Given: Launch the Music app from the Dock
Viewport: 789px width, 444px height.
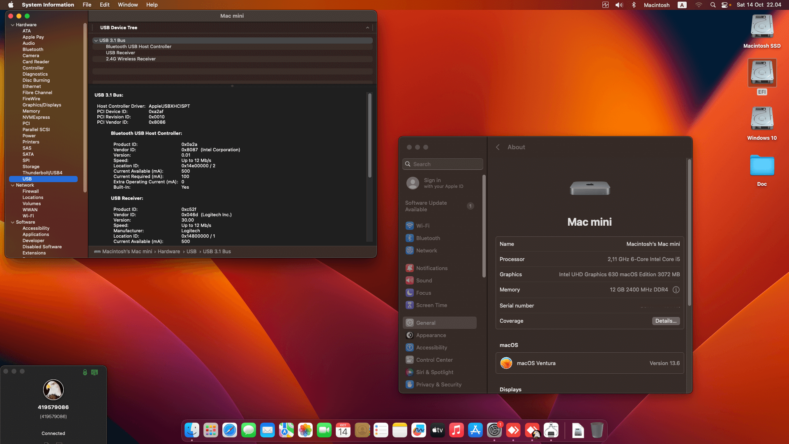Looking at the screenshot, I should (x=456, y=430).
